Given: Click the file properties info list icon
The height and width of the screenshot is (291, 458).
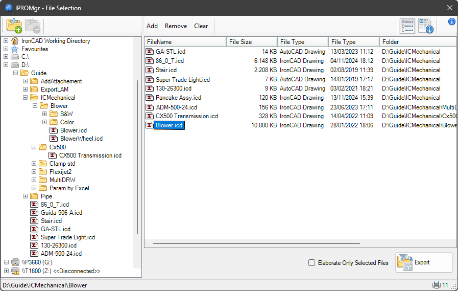Looking at the screenshot, I should point(425,26).
